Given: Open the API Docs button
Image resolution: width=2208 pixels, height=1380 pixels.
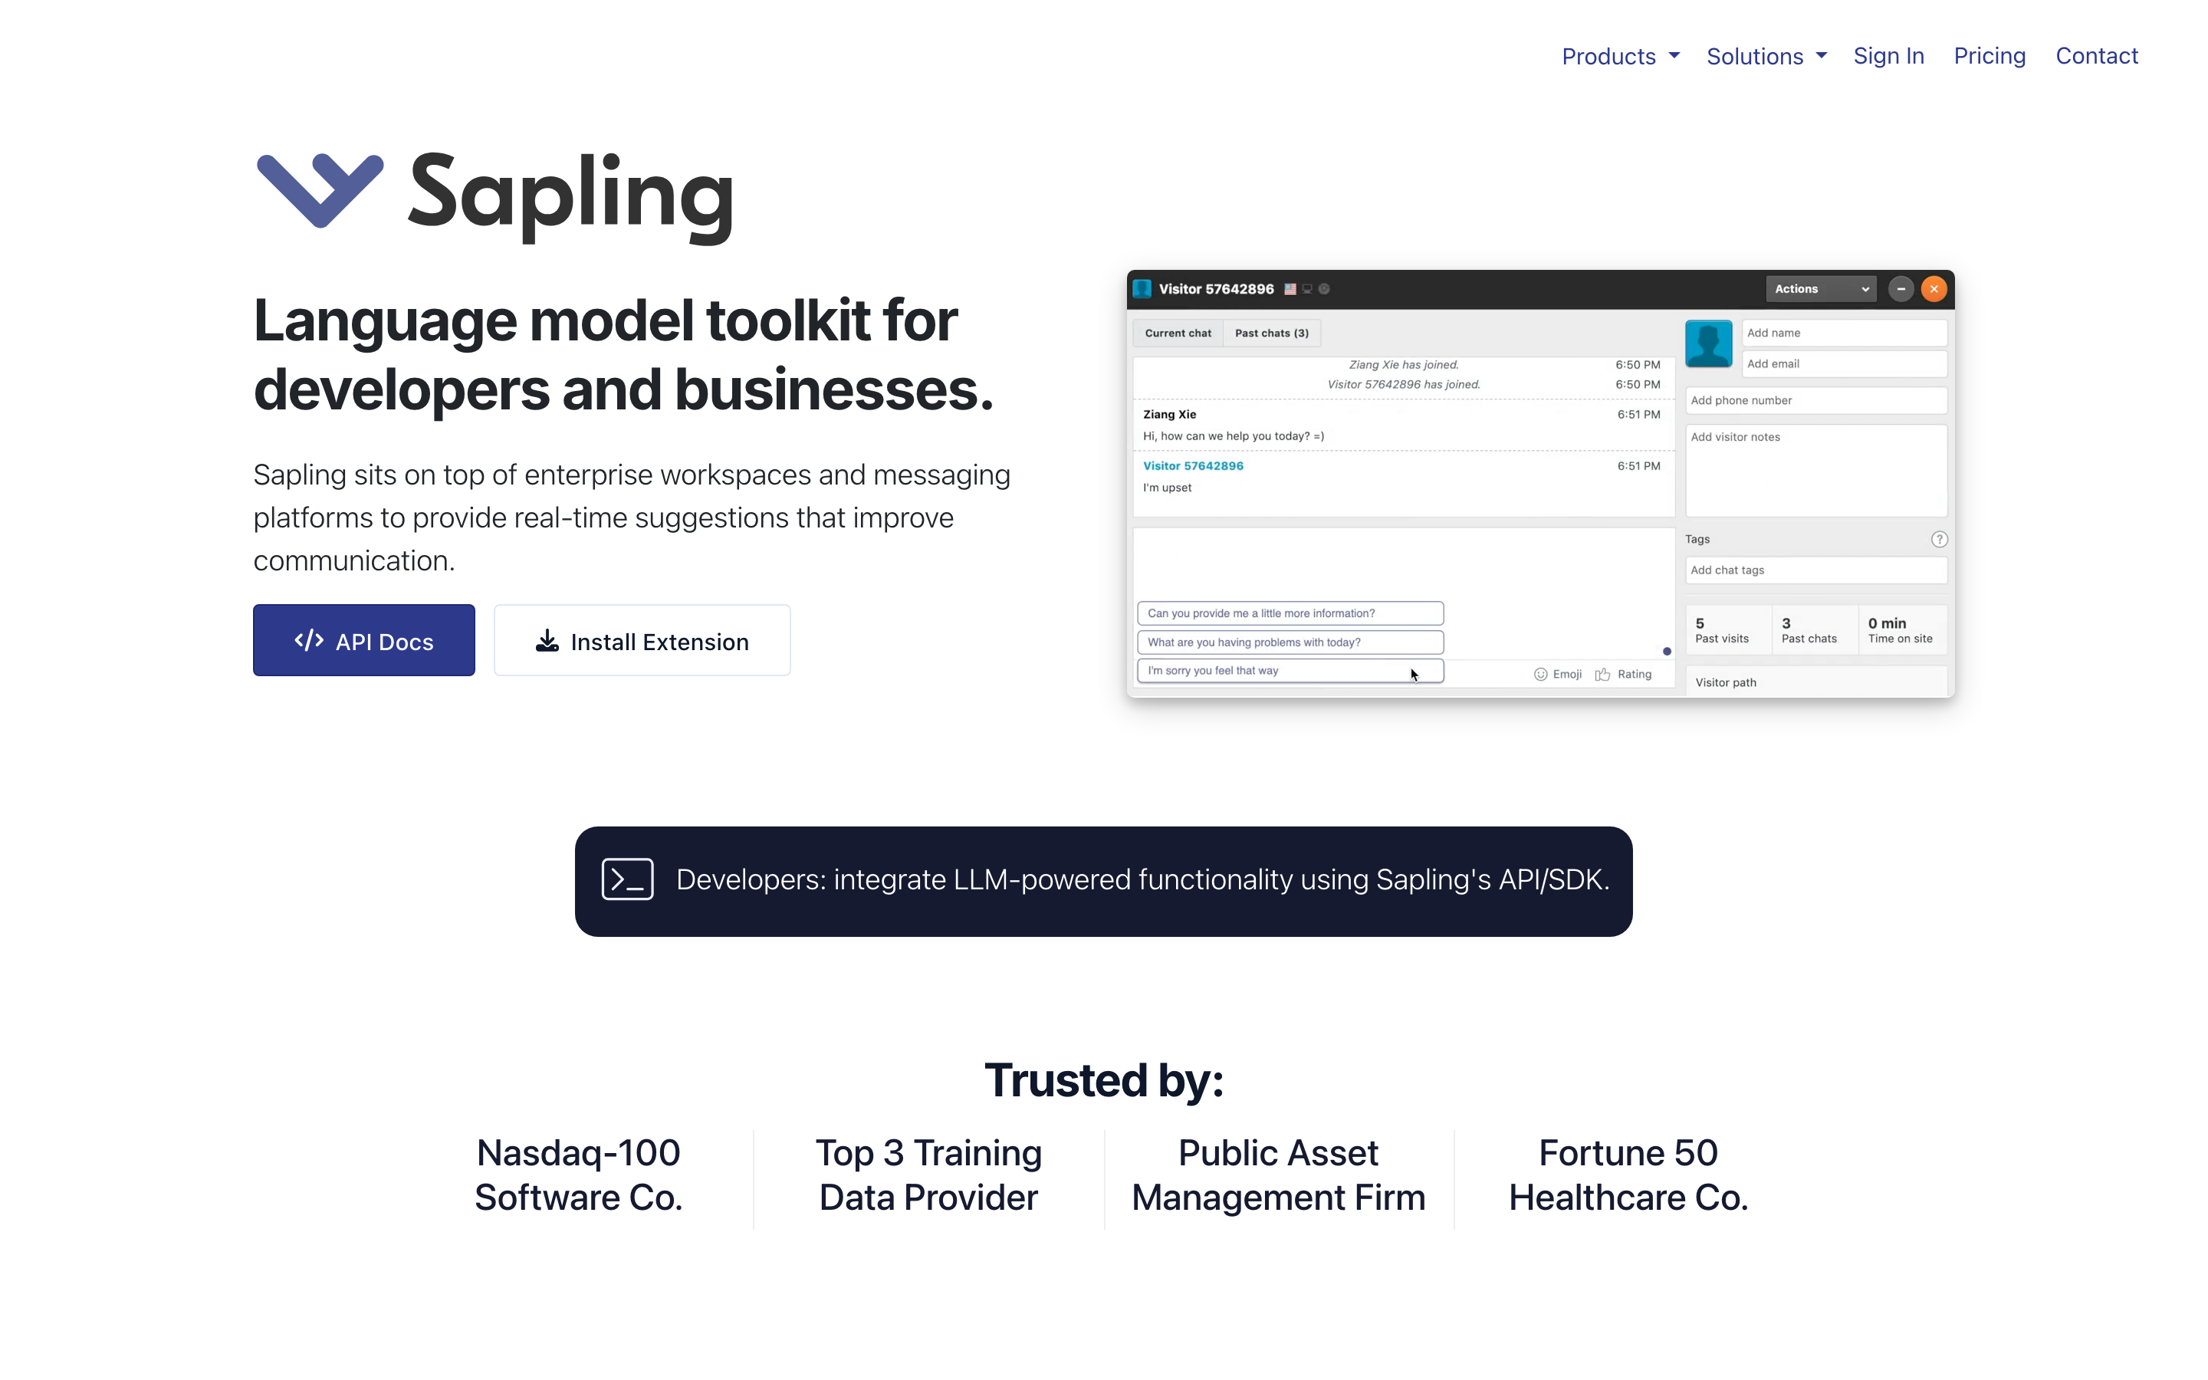Looking at the screenshot, I should point(364,641).
